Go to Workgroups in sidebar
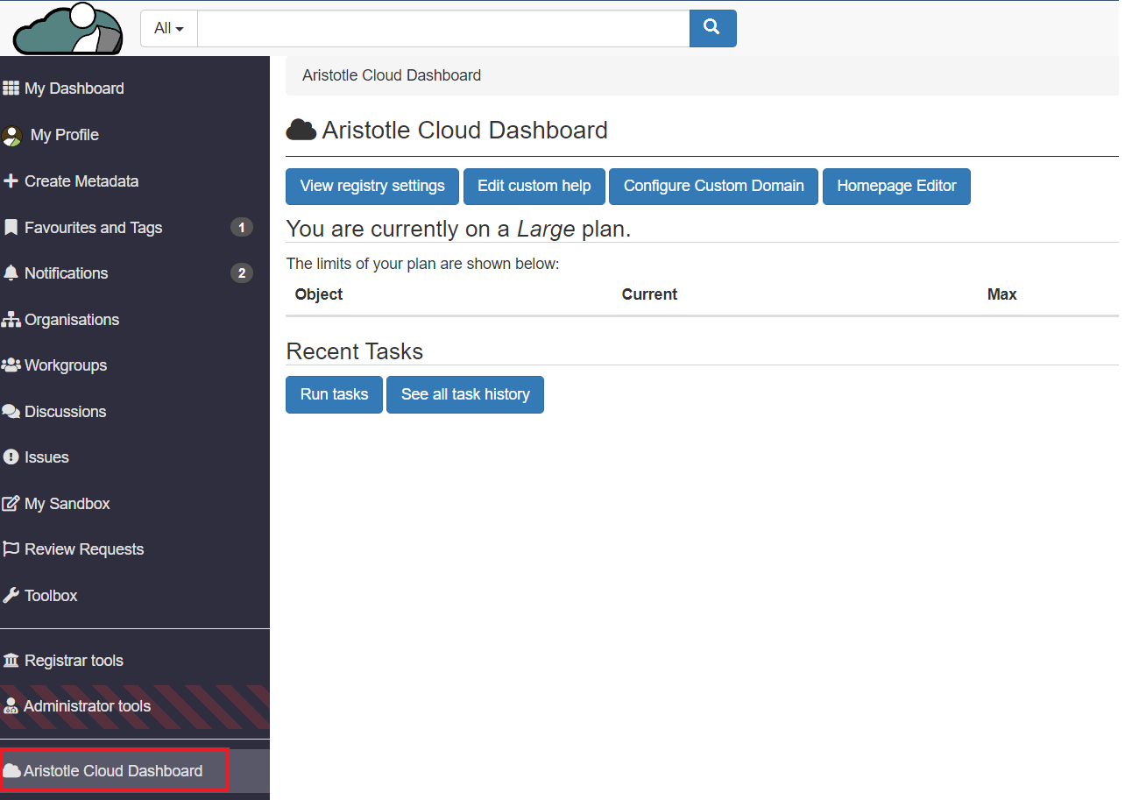This screenshot has height=800, width=1125. click(x=66, y=365)
